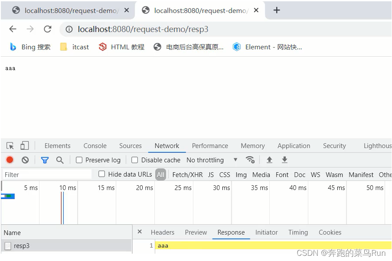Click the search magnifier in the Network panel

(x=60, y=160)
